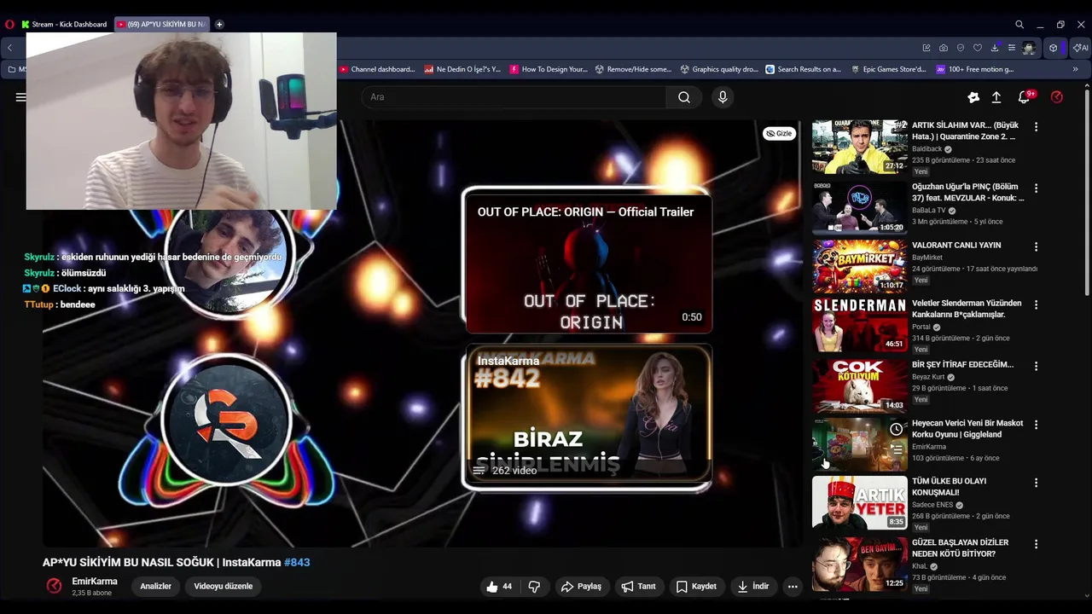Go back with the browser back arrow
This screenshot has width=1092, height=614.
[9, 49]
